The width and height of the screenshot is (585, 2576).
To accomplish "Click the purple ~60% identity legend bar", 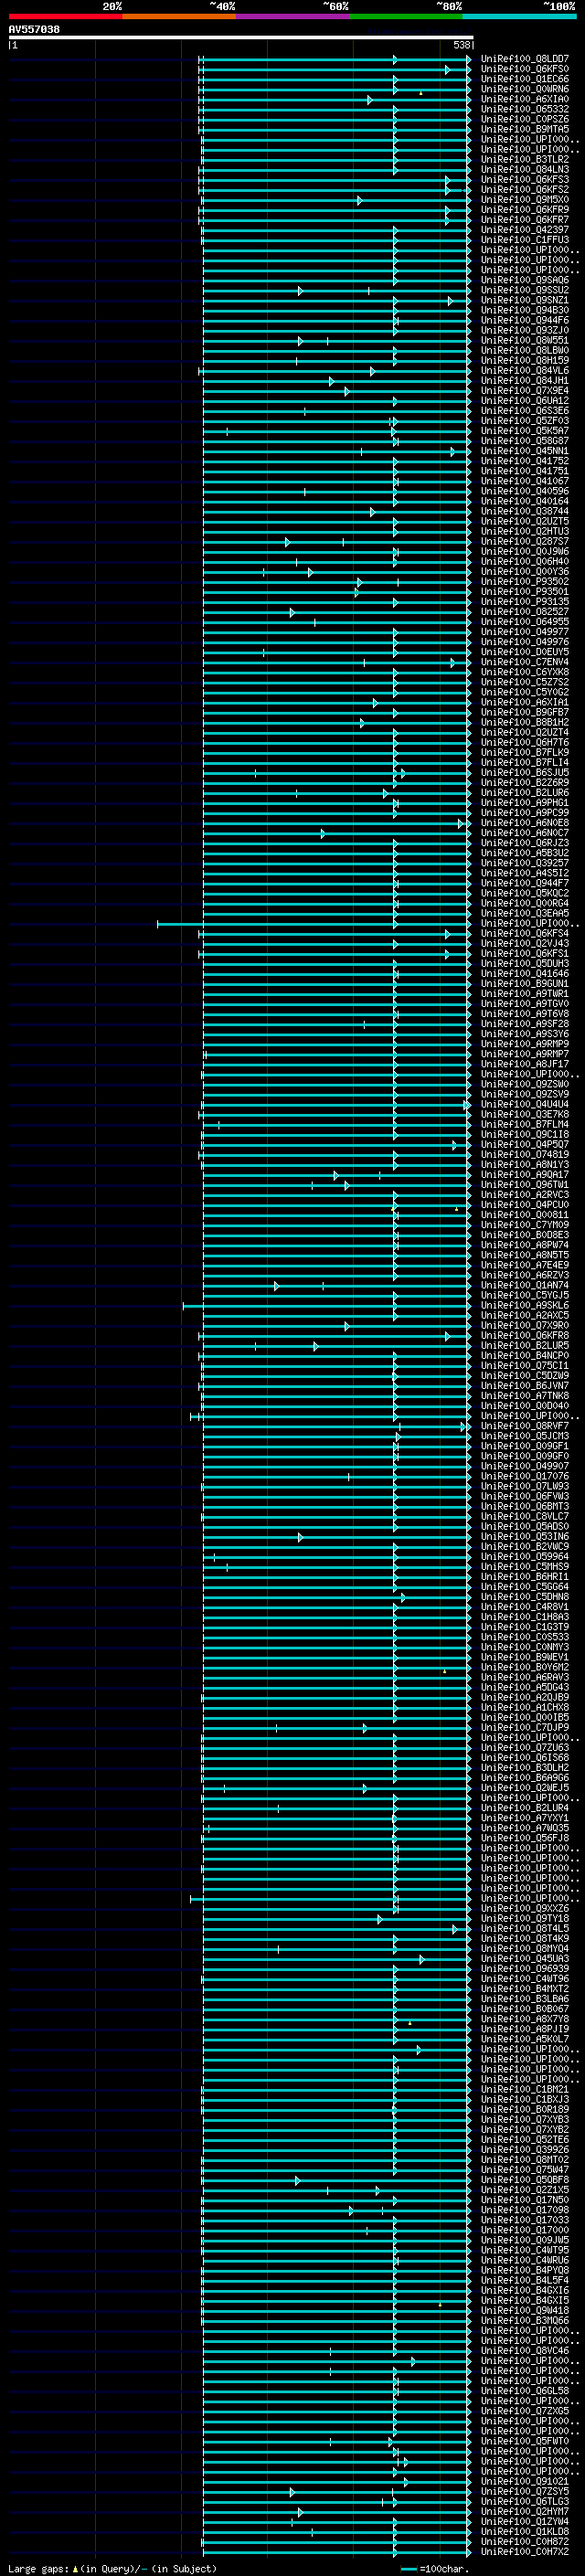I will [292, 16].
